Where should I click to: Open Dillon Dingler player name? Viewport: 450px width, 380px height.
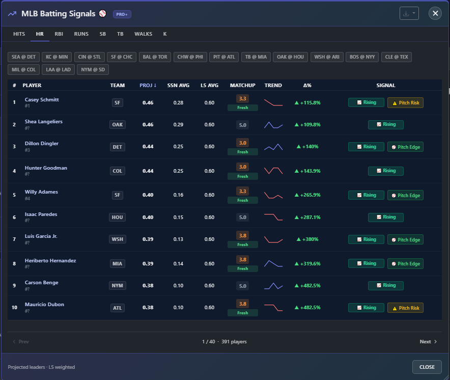(42, 143)
